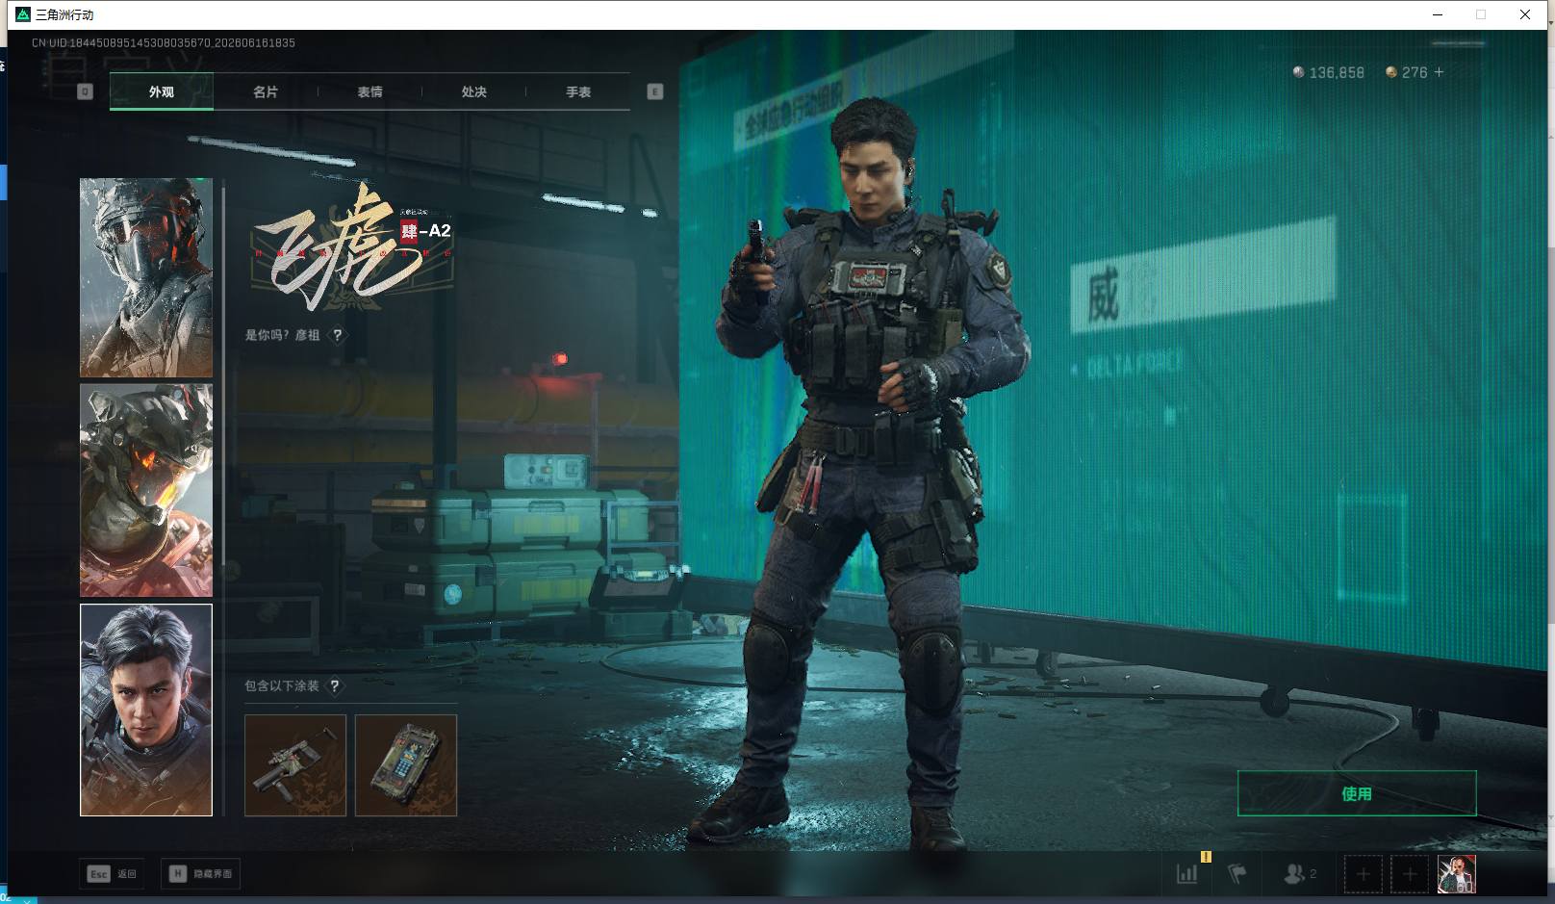Click the 是你吗？彦祖 skin name
The height and width of the screenshot is (904, 1555).
(282, 335)
